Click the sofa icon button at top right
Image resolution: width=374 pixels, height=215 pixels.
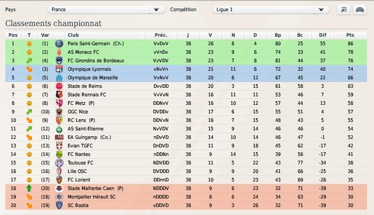[x=360, y=10]
